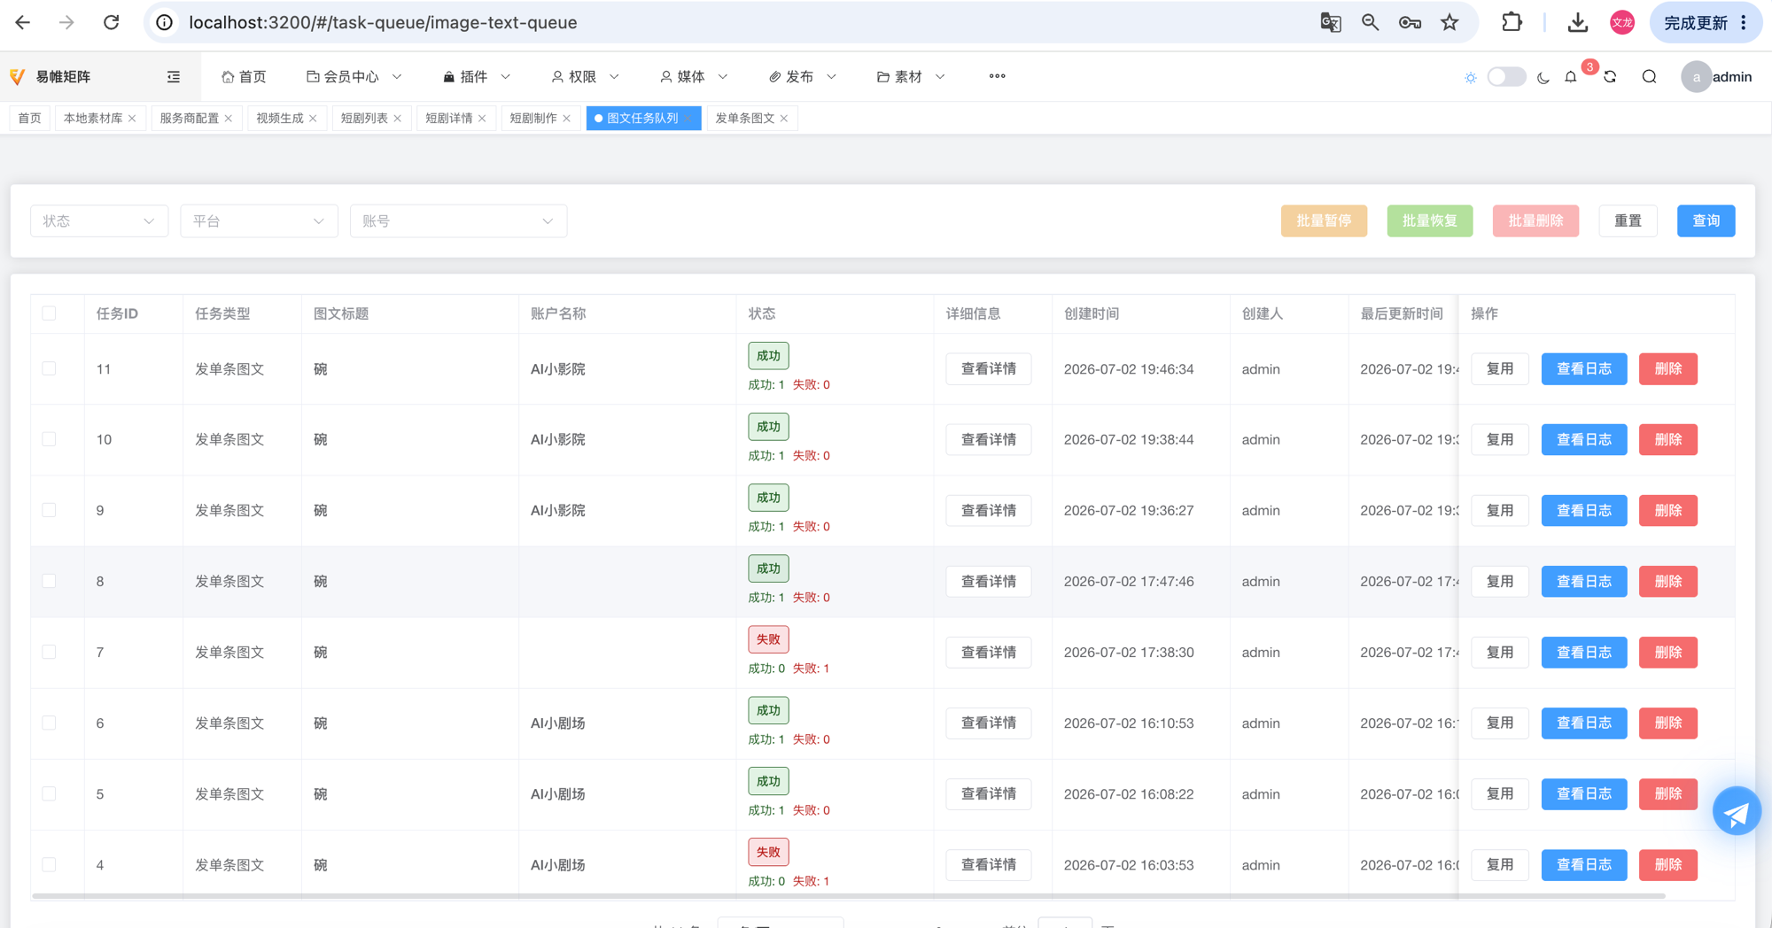Click the table horizontal scrollbar
This screenshot has height=928, width=1772.
pyautogui.click(x=848, y=896)
